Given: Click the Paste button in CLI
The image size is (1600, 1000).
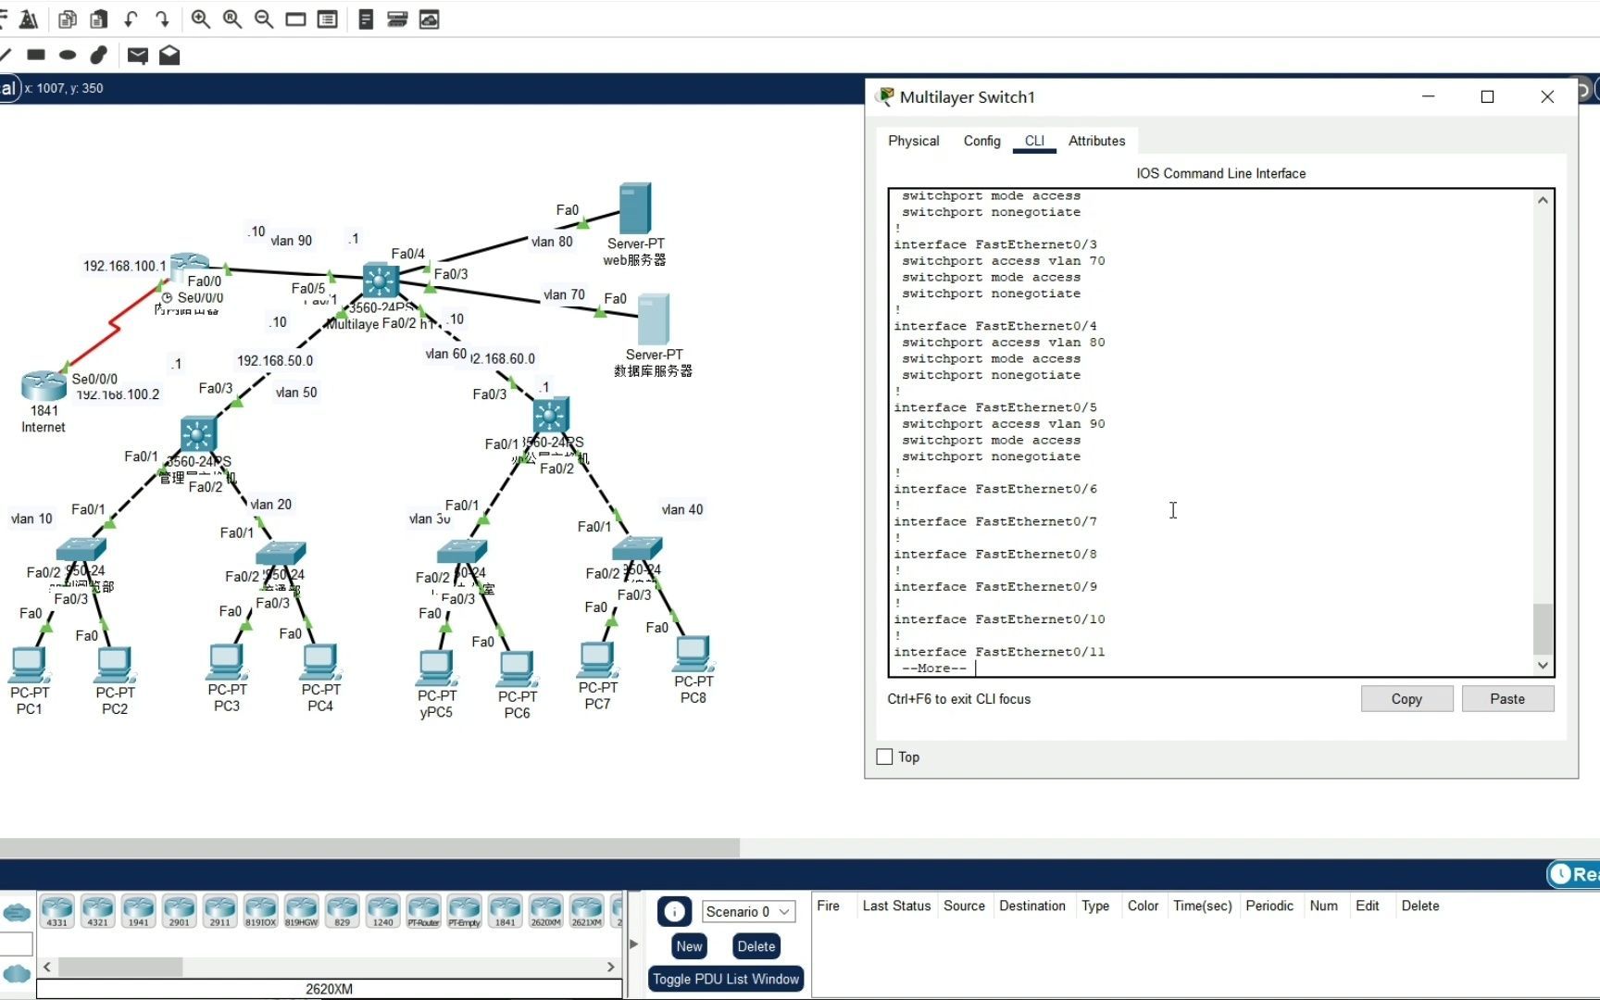Looking at the screenshot, I should click(x=1507, y=699).
